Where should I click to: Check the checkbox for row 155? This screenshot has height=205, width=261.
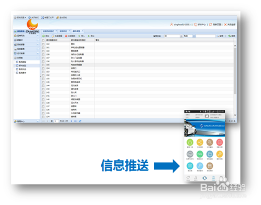pos(43,65)
